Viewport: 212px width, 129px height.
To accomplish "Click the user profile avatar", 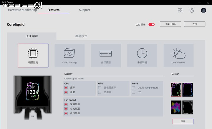I will tap(203, 10).
